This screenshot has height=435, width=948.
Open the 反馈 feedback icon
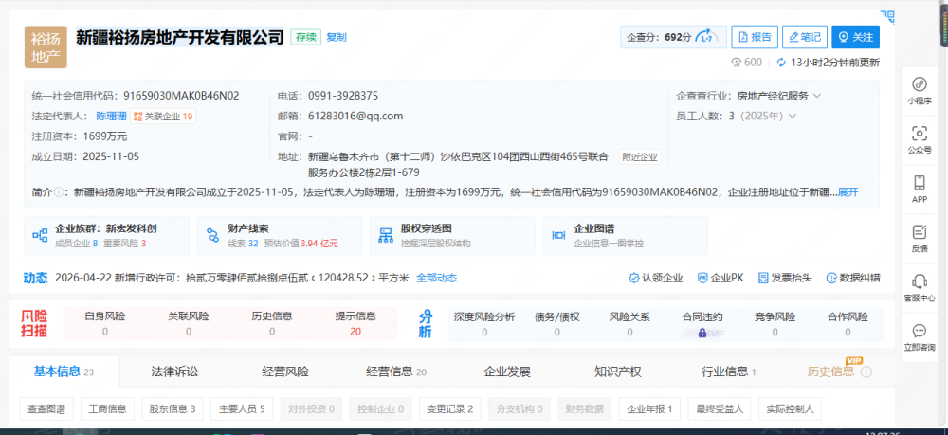919,232
